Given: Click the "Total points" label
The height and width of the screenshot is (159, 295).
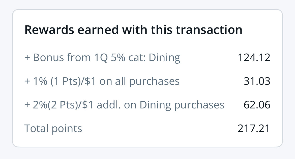Looking at the screenshot, I should tap(53, 129).
